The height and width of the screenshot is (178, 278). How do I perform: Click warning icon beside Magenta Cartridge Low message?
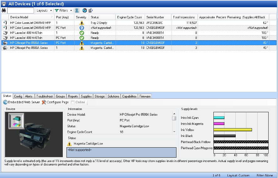pyautogui.click(x=70, y=144)
